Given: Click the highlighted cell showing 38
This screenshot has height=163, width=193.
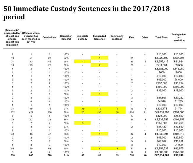Looking at the screenshot, I should (x=99, y=112).
